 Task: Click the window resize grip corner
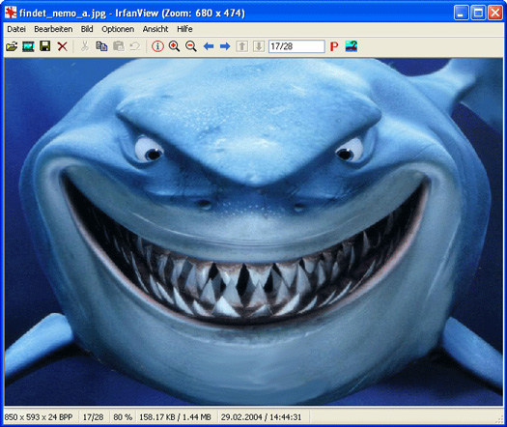pos(499,419)
